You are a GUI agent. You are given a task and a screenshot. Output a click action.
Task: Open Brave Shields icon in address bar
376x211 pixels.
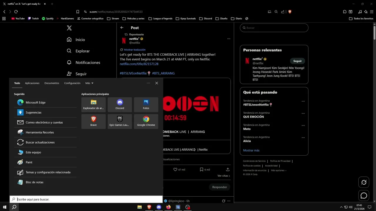point(290,12)
